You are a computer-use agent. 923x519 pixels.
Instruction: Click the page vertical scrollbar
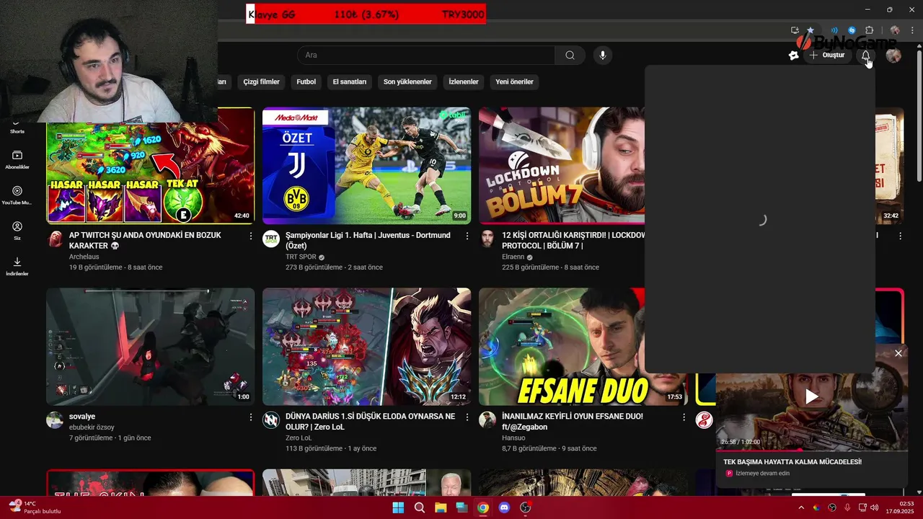[x=919, y=115]
